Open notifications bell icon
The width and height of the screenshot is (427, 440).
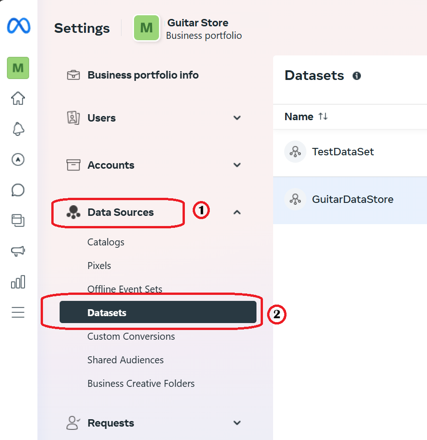(x=18, y=129)
